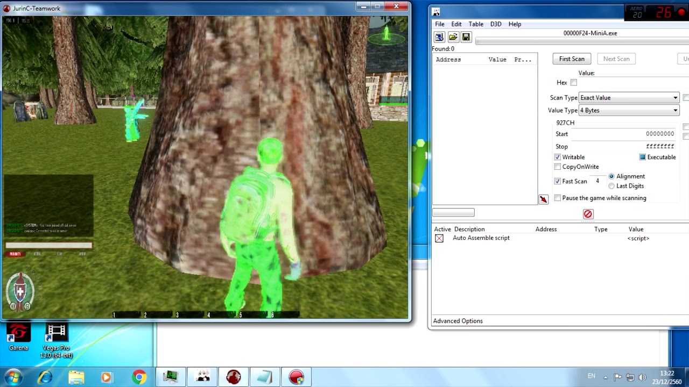Toggle the Fast Scan checkbox

(557, 181)
